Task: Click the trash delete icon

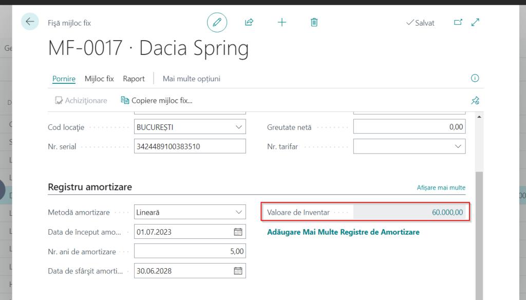Action: coord(314,22)
